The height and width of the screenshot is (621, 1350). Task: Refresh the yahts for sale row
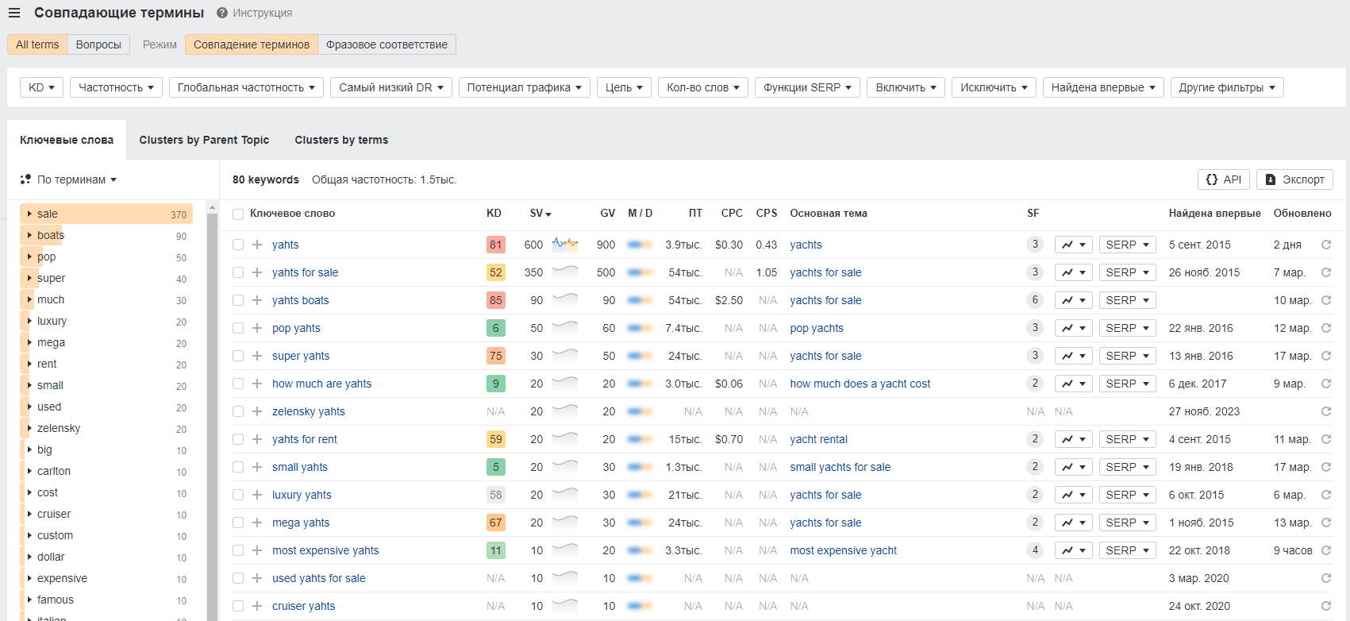pyautogui.click(x=1325, y=272)
